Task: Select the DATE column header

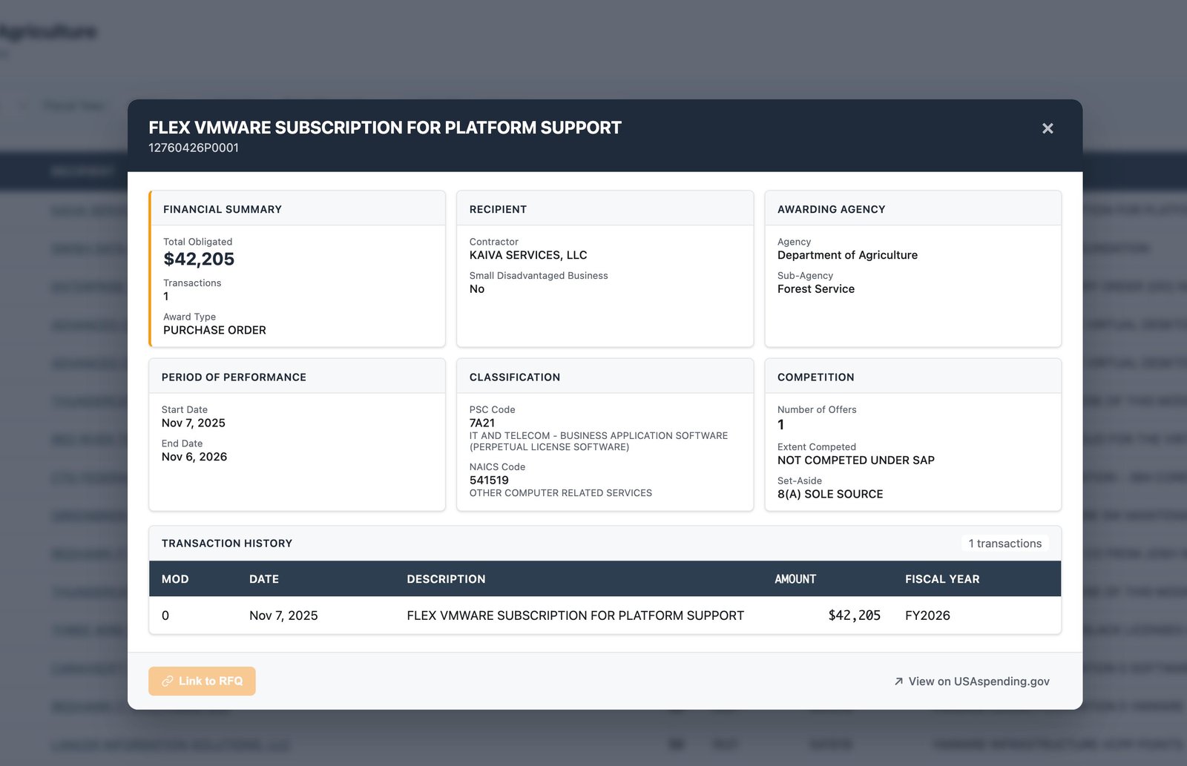Action: tap(264, 579)
